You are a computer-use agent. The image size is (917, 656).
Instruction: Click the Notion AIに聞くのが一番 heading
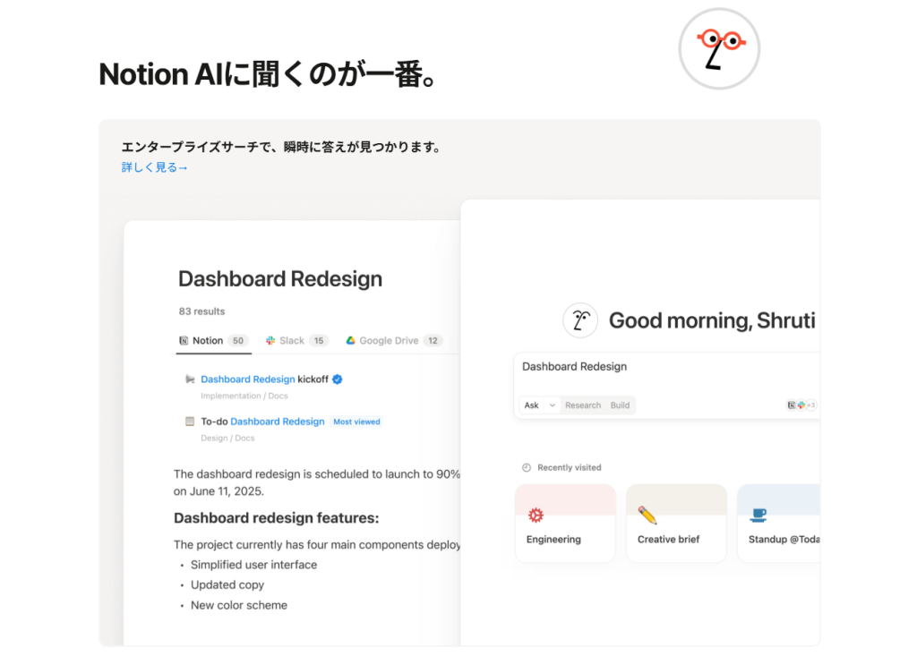click(x=268, y=74)
